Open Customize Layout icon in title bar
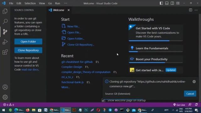This screenshot has height=113, width=201. pos(178,3)
